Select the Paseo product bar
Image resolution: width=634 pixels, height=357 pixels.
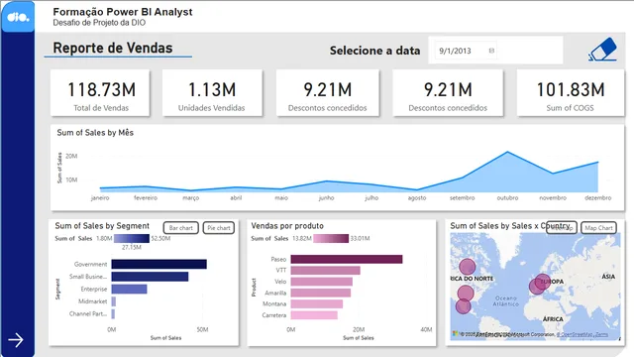click(x=347, y=259)
